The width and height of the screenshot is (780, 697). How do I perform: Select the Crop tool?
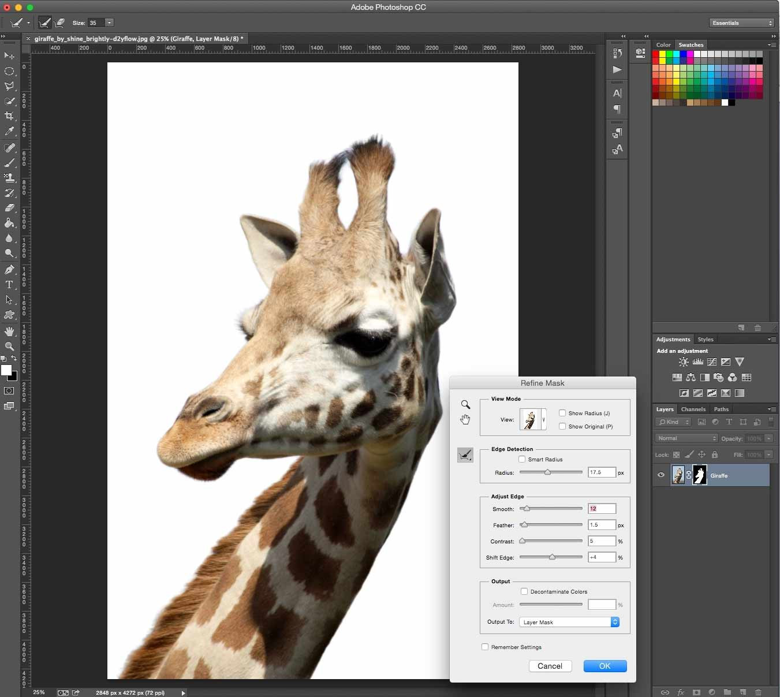click(x=9, y=116)
